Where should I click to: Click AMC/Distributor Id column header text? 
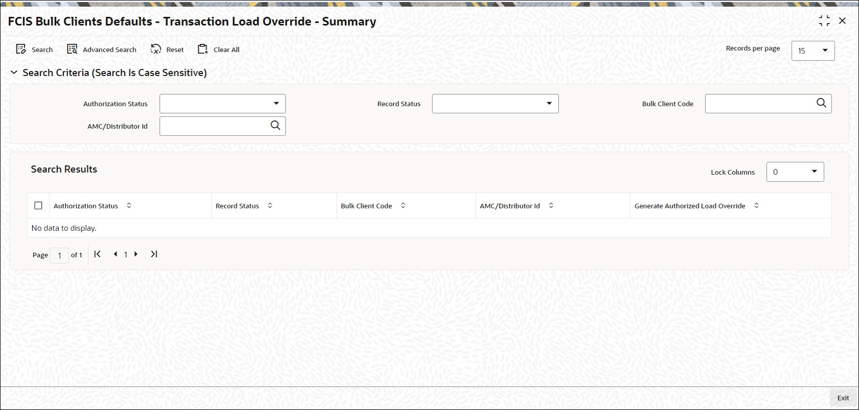point(510,206)
